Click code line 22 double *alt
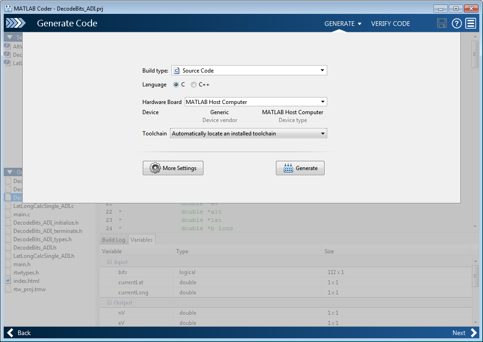 pos(201,212)
